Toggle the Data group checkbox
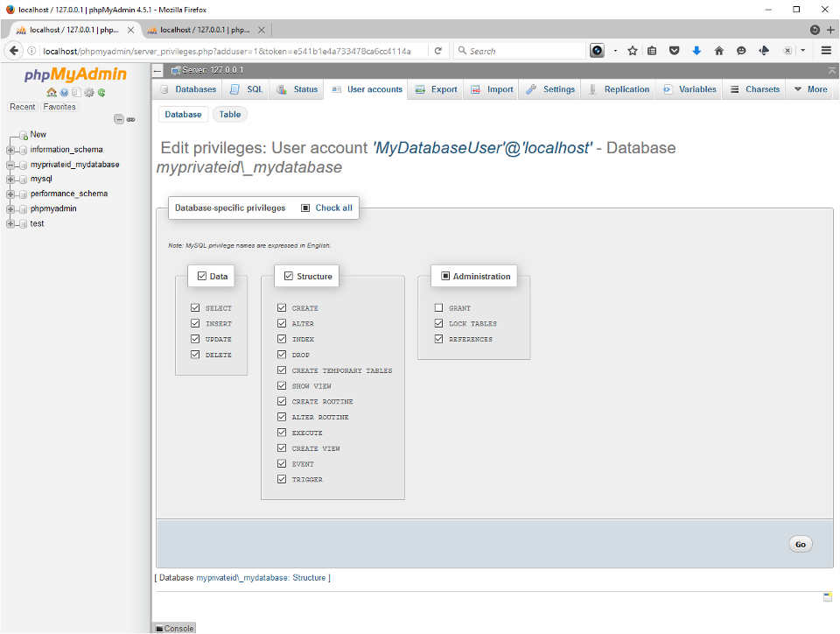 [202, 276]
